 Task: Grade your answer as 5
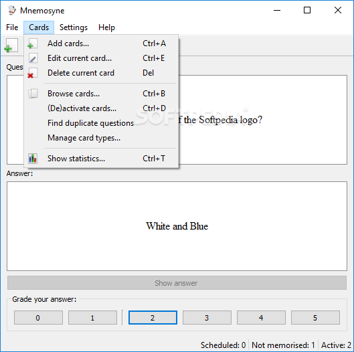[x=315, y=317]
